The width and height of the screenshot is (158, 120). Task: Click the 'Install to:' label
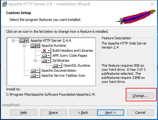point(13,89)
